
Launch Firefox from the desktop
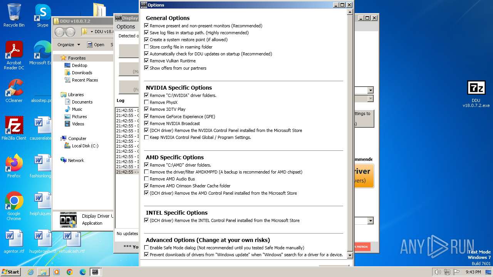click(x=14, y=166)
